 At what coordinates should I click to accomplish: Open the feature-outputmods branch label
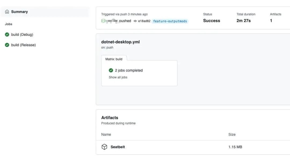(x=170, y=21)
